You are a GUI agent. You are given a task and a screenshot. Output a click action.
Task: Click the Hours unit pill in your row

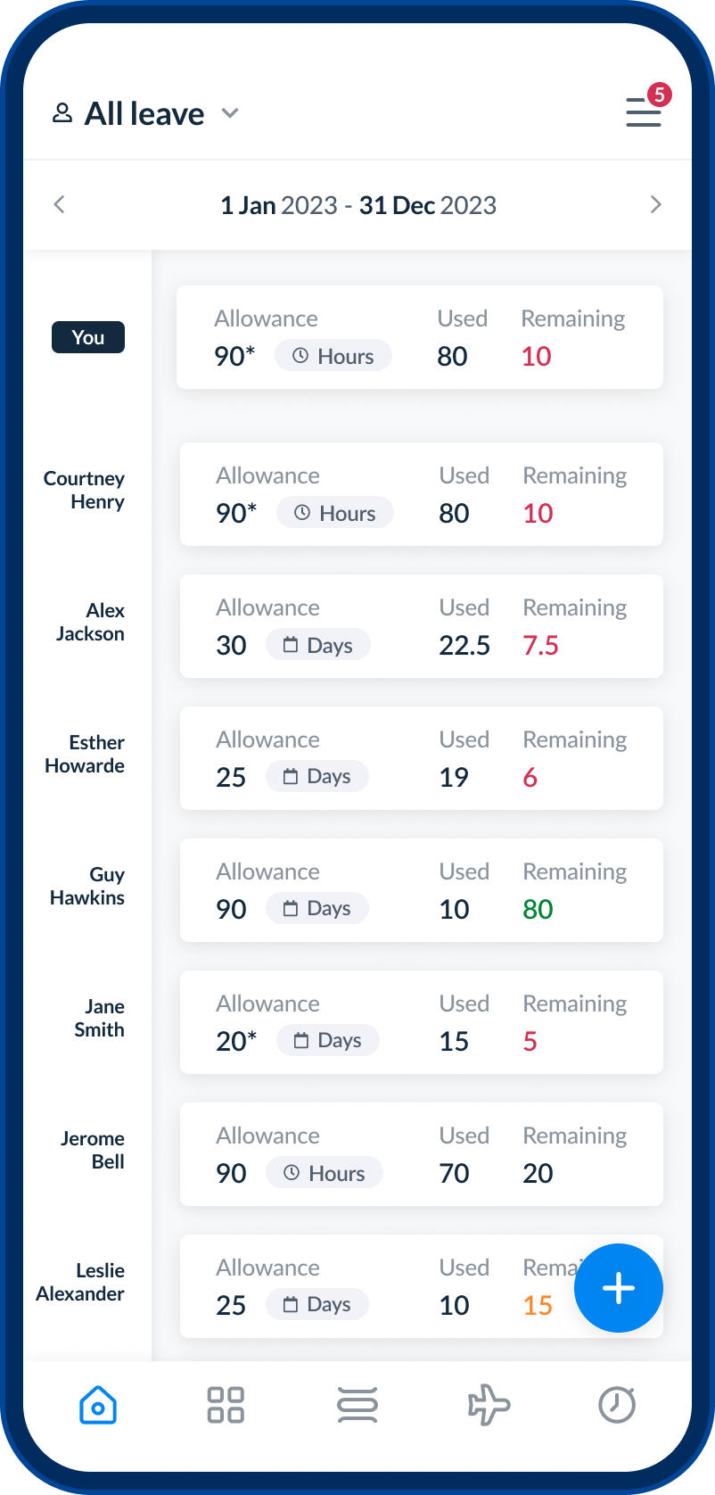pos(333,356)
